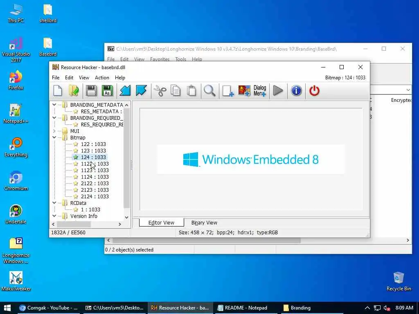
Task: Open the Action menu in Resource Hacker
Action: (102, 77)
